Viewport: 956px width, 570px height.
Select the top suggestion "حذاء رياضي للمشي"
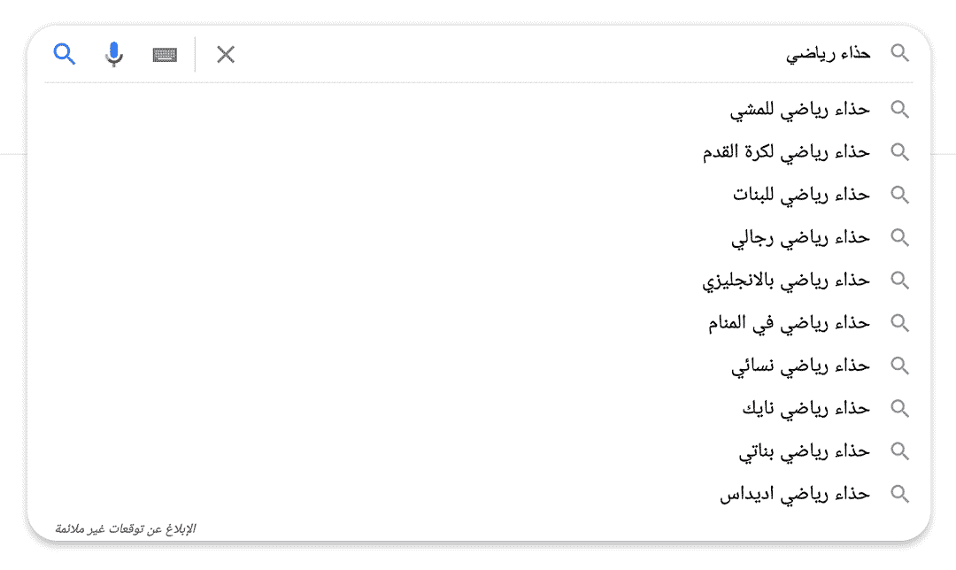pos(797,109)
